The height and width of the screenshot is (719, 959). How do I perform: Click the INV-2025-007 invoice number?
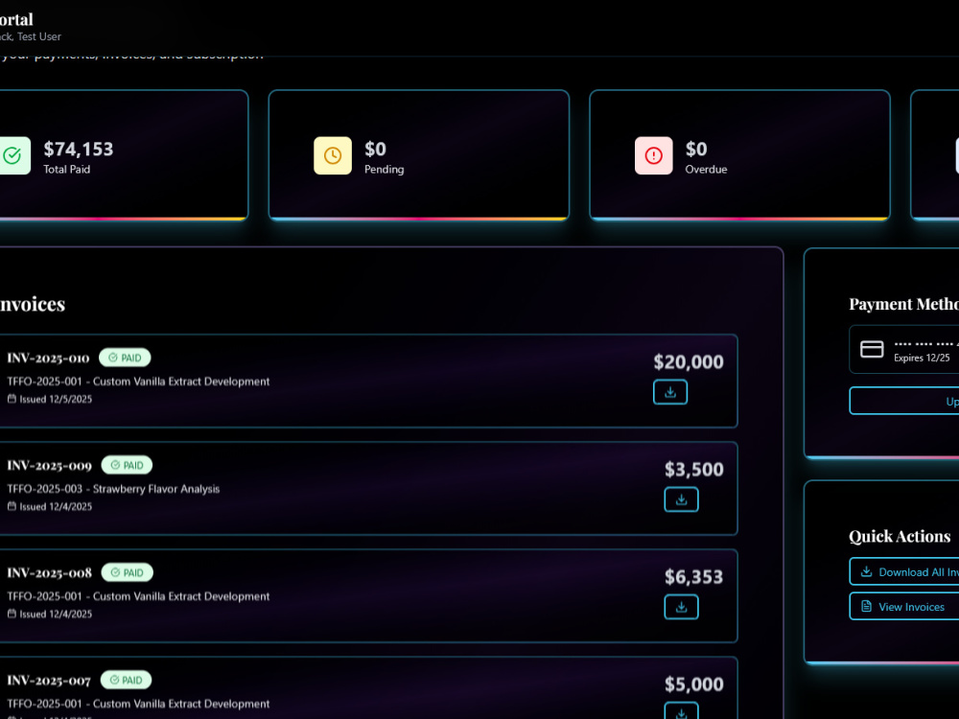[x=49, y=681]
